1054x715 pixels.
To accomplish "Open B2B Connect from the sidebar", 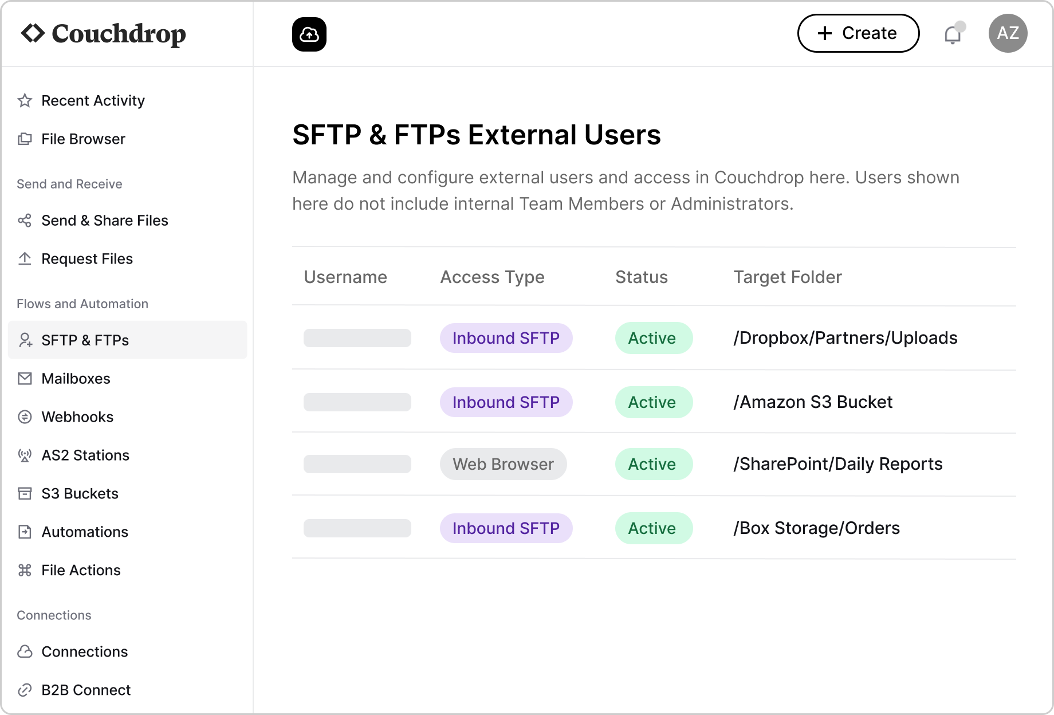I will click(86, 690).
